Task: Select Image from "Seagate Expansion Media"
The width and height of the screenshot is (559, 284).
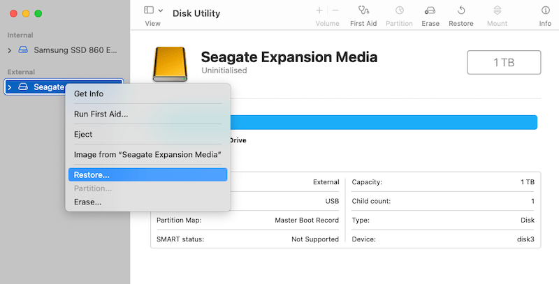Action: click(147, 154)
